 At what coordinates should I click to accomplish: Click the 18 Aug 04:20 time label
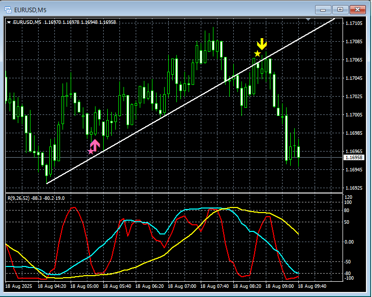[x=52, y=286]
